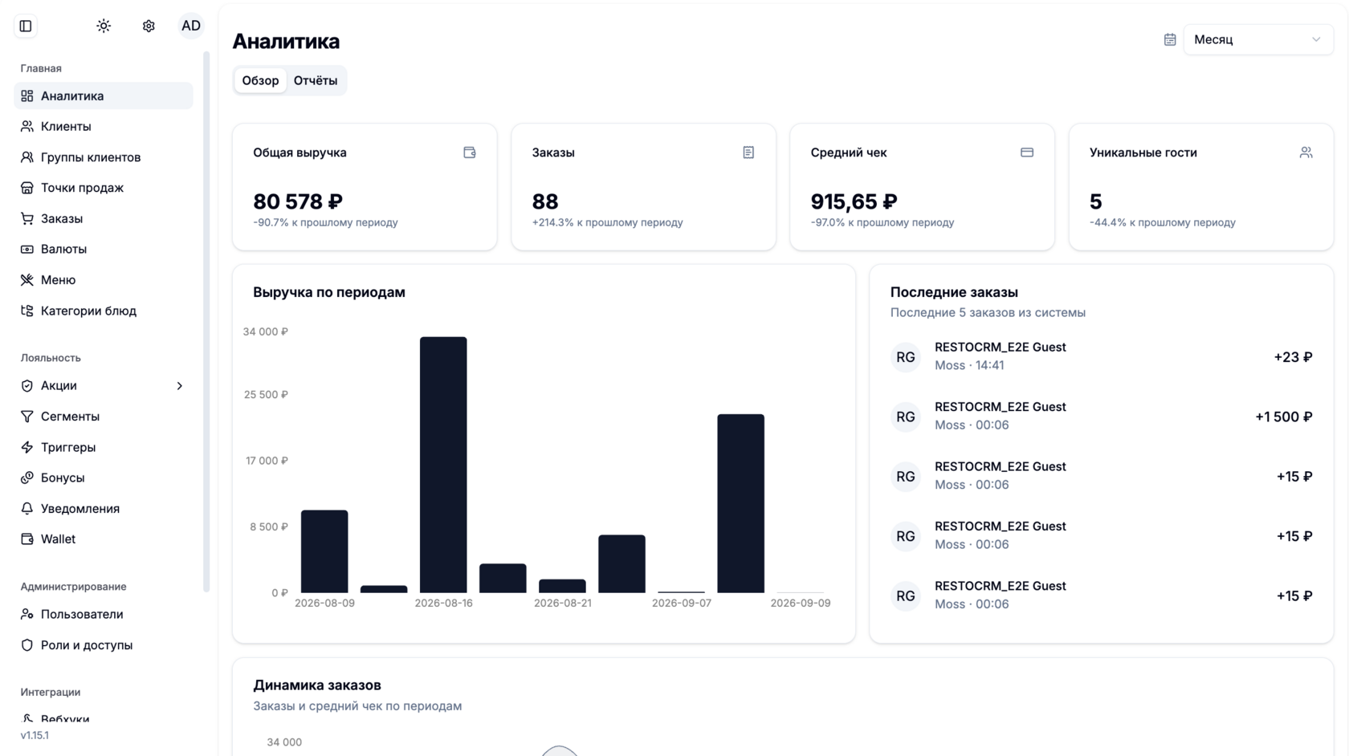Viewport: 1349px width, 756px height.
Task: Click the Пользователи sidebar user icon
Action: 27,615
